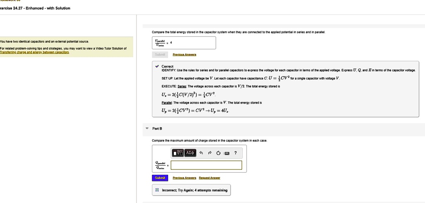Click the greyed-out Submit button in Part A
This screenshot has width=425, height=203.
tap(160, 54)
